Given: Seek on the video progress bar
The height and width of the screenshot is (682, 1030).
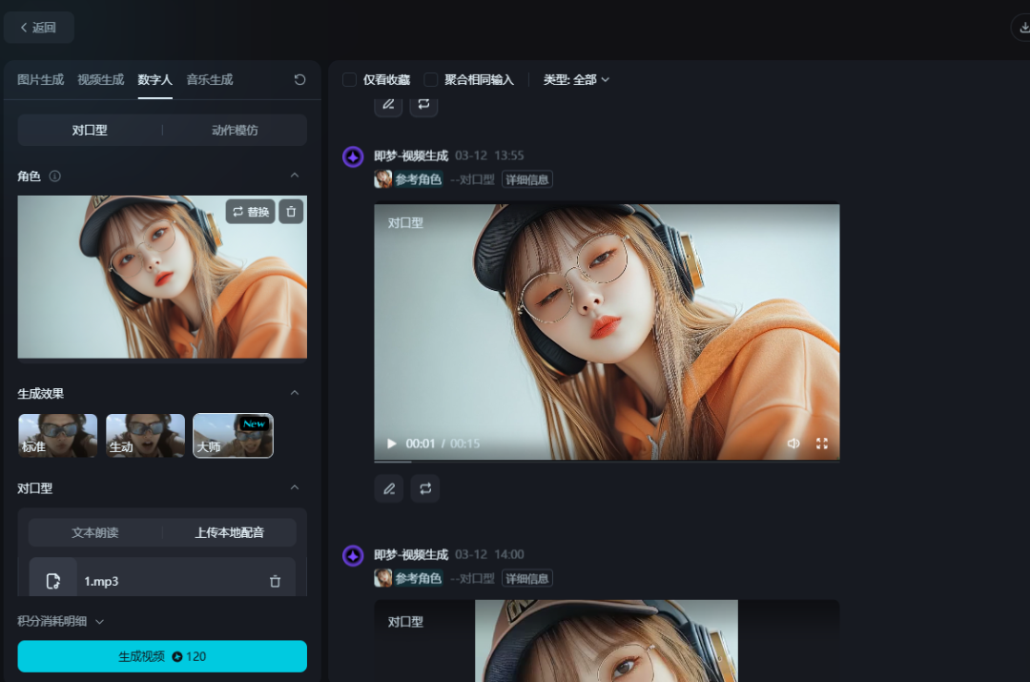Looking at the screenshot, I should [x=607, y=462].
